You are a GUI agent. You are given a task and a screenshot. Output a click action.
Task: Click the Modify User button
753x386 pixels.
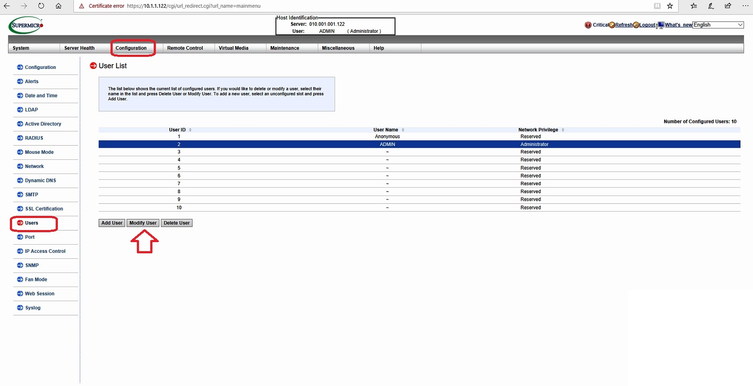click(143, 223)
